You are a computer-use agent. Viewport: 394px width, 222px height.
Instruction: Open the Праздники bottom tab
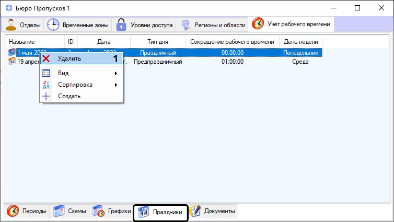click(160, 212)
